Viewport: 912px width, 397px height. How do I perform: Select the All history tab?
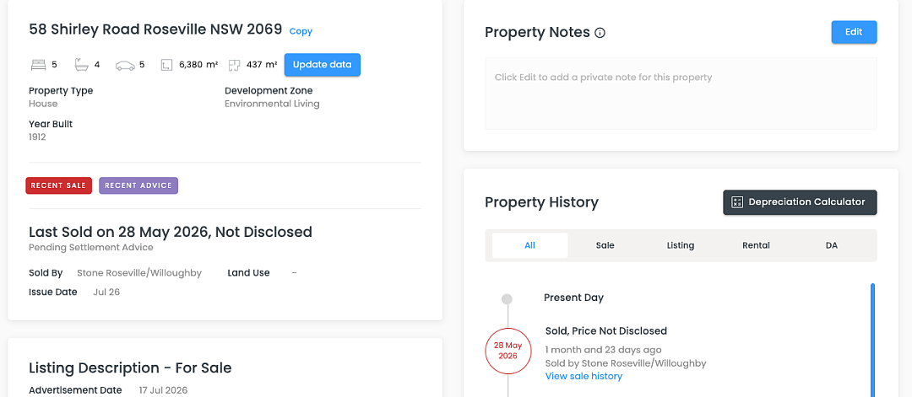pyautogui.click(x=529, y=245)
